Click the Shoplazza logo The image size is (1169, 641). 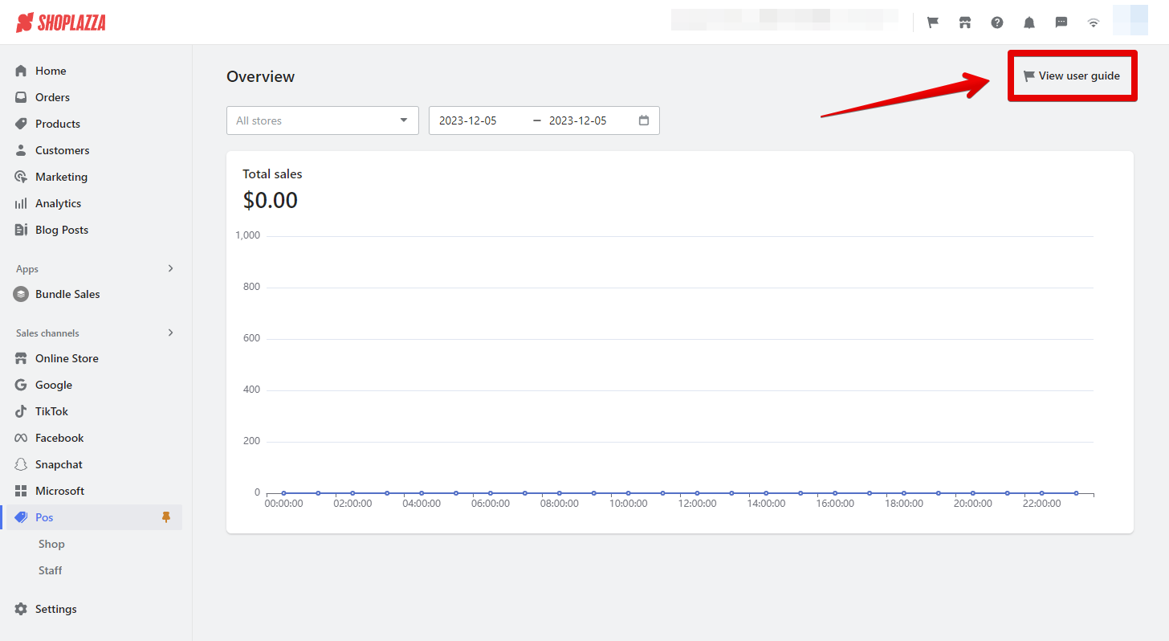[61, 22]
